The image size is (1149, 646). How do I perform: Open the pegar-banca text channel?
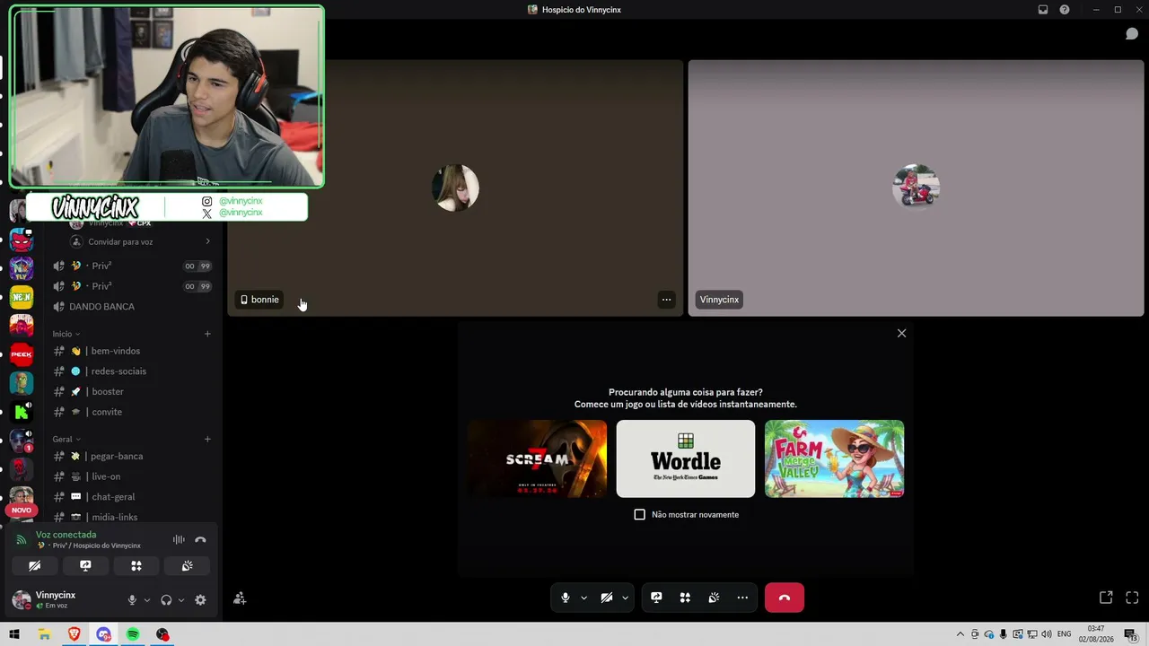coord(131,456)
